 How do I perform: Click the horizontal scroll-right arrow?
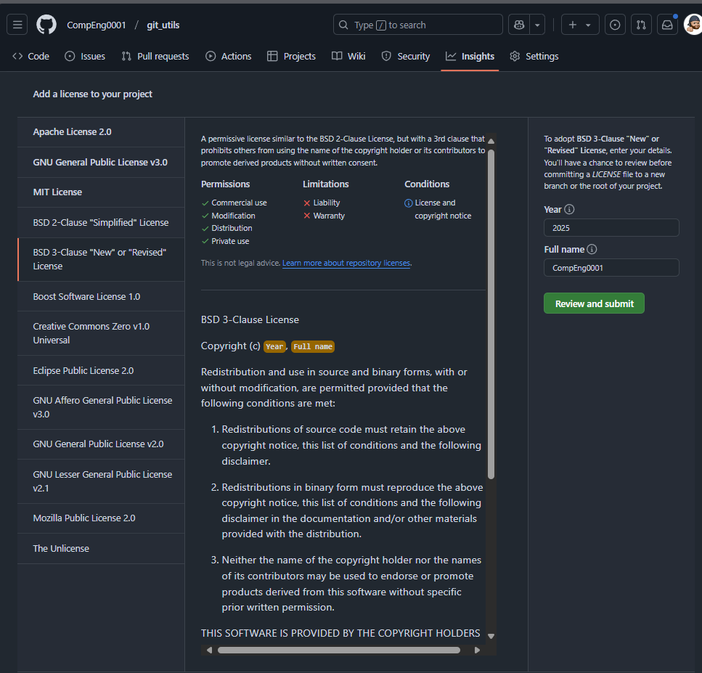tap(477, 650)
